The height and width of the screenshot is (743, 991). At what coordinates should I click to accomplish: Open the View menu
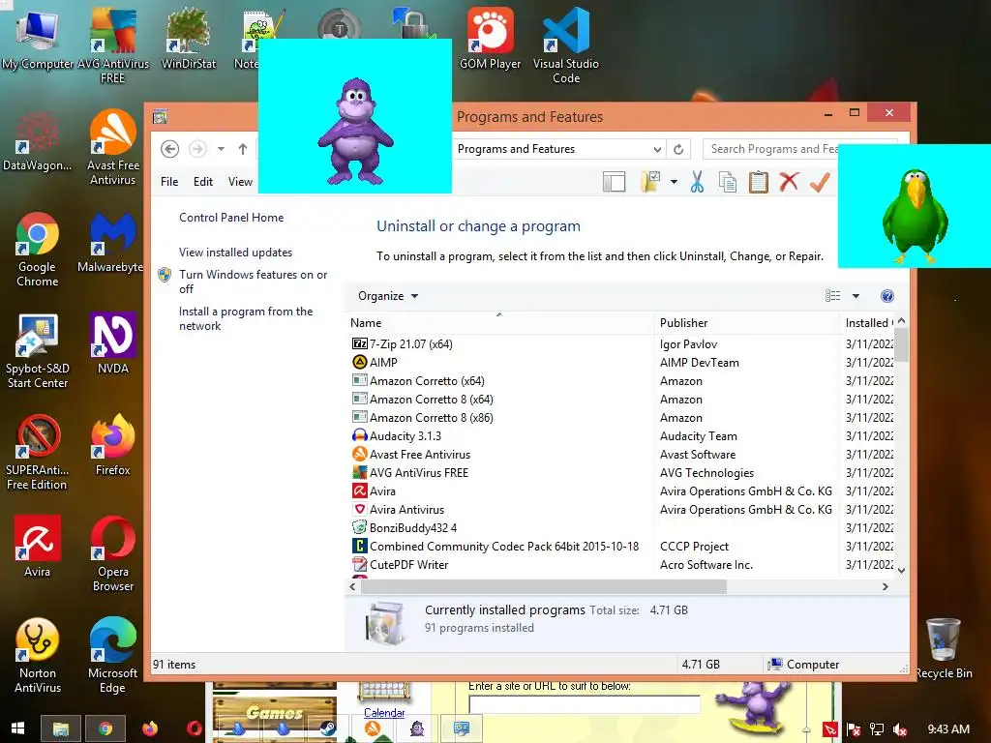click(240, 181)
